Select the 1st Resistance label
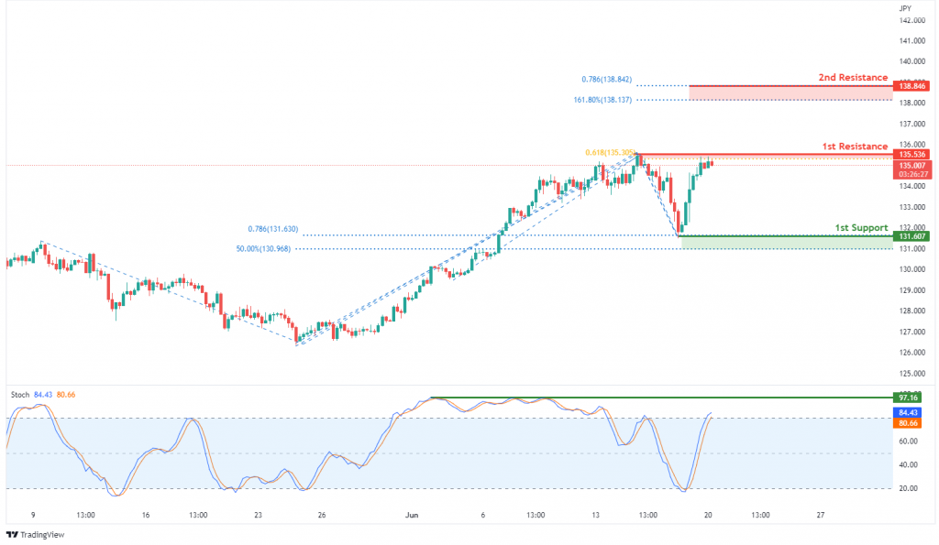Screen dimensions: 939x545 pos(855,147)
